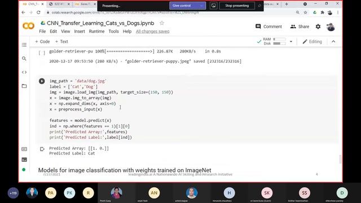Click the Share button
The height and width of the screenshot is (203, 361).
(300, 27)
